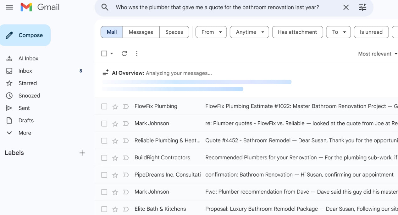Star the FlowFix Plumbing email

pyautogui.click(x=115, y=106)
